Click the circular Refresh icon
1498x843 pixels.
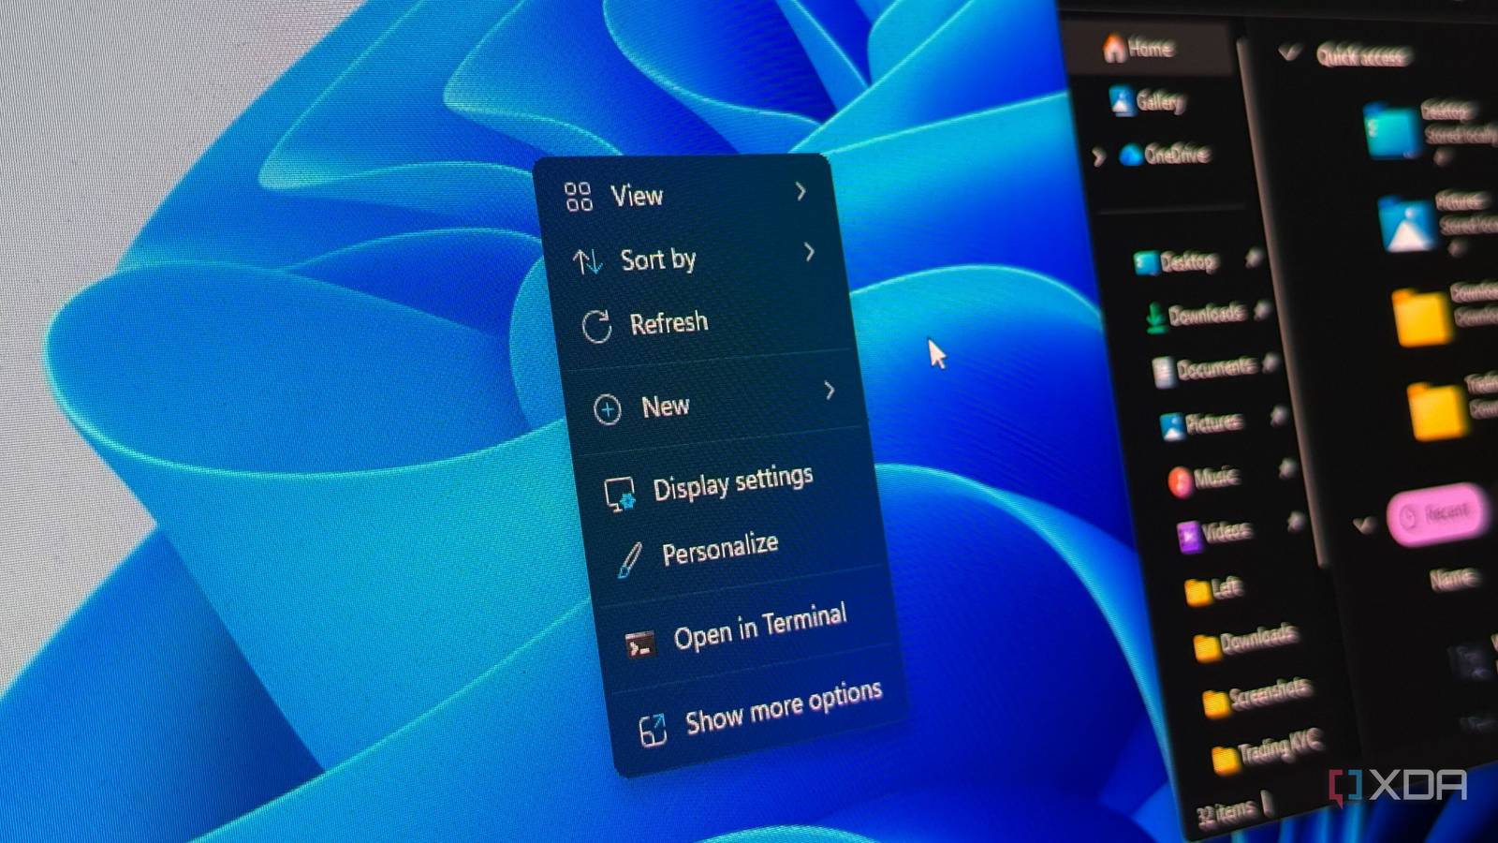point(596,326)
